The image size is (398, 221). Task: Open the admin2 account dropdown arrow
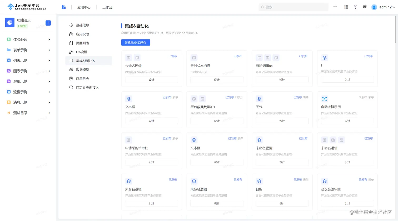pyautogui.click(x=394, y=7)
